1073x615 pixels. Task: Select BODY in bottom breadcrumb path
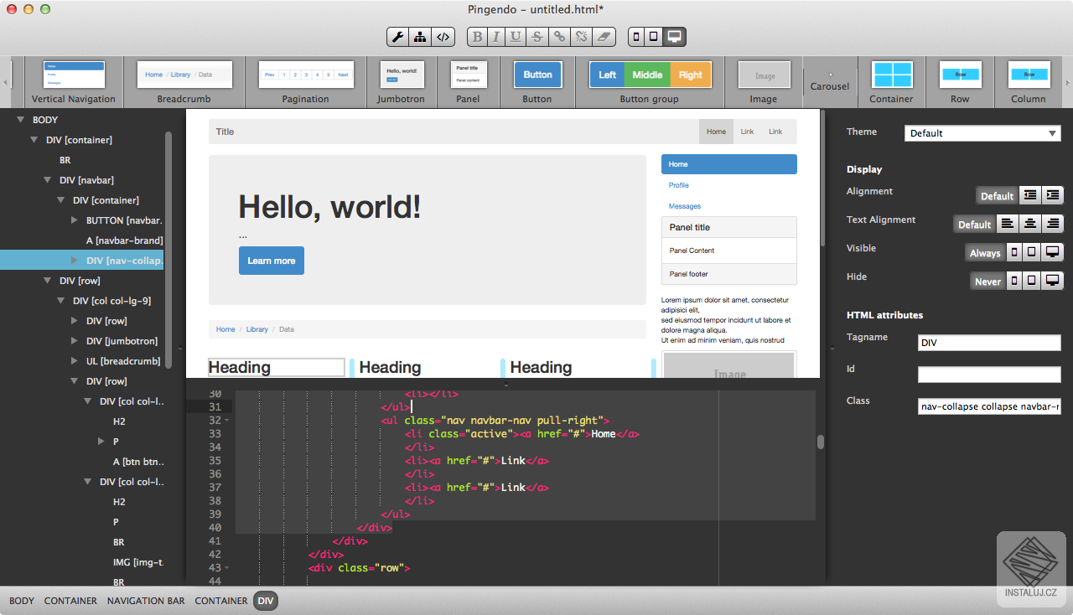point(22,601)
